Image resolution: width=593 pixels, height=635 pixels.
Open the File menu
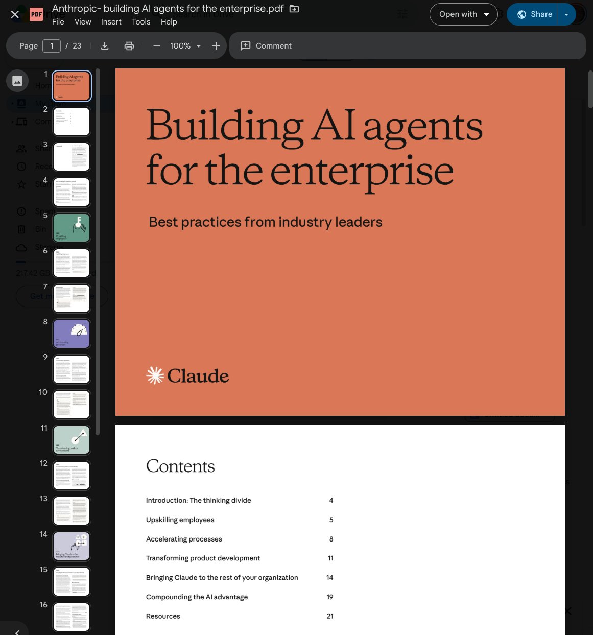(58, 22)
